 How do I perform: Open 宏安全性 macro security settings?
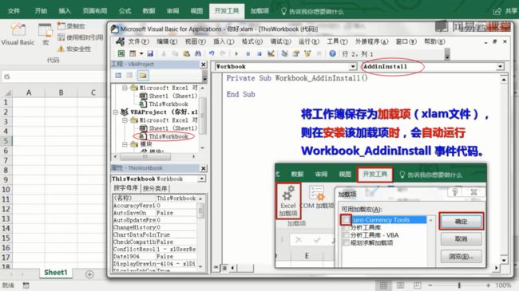[73, 49]
